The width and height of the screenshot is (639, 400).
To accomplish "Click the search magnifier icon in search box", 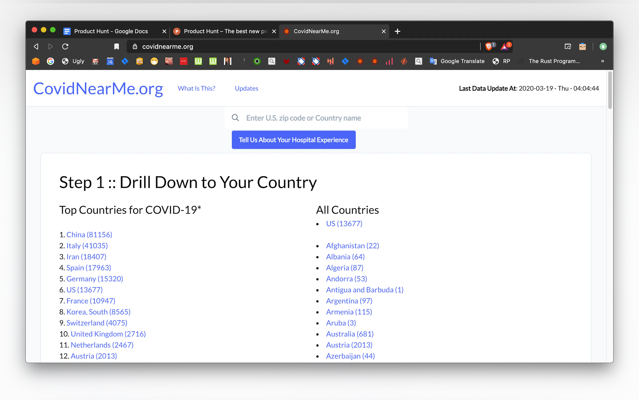I will coord(235,118).
